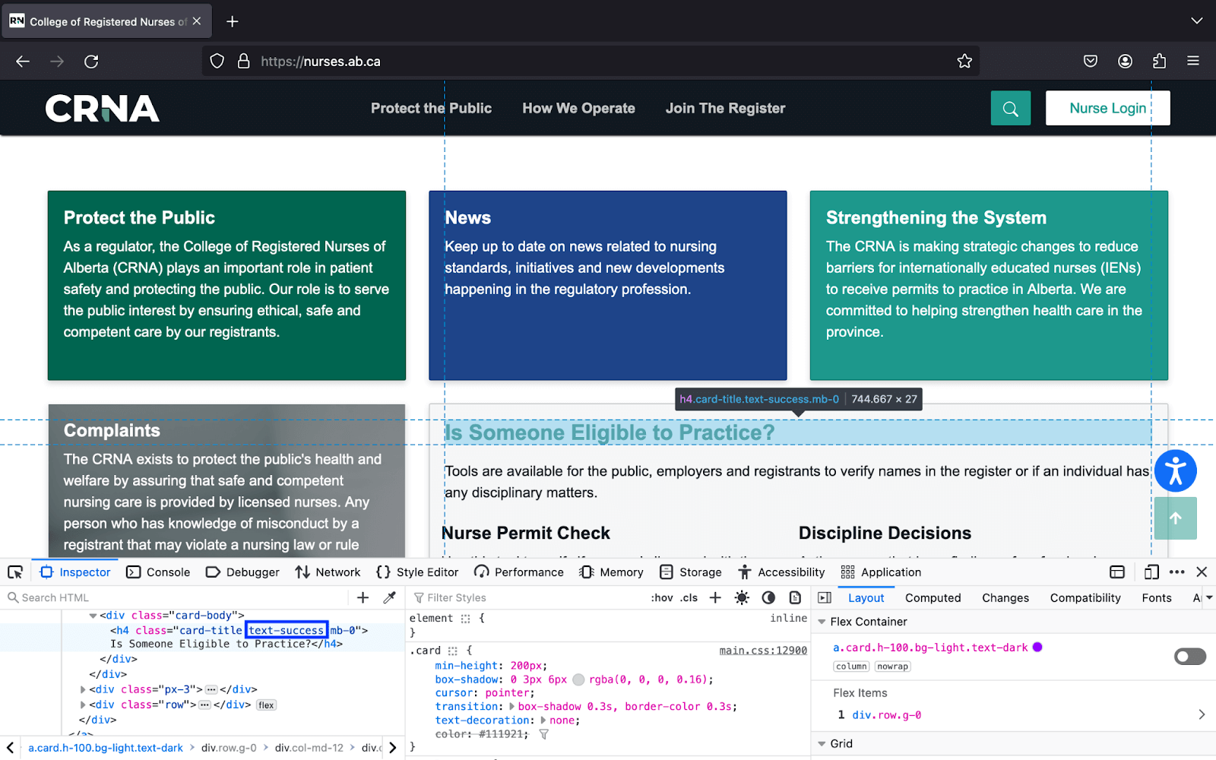Expand the transition property value
This screenshot has height=760, width=1216.
point(511,707)
